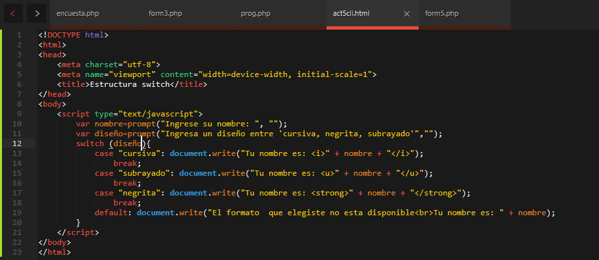Click the closing </html> tag
Image resolution: width=599 pixels, height=260 pixels.
[55, 252]
